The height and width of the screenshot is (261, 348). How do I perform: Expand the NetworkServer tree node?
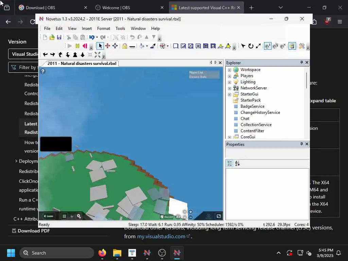click(229, 88)
